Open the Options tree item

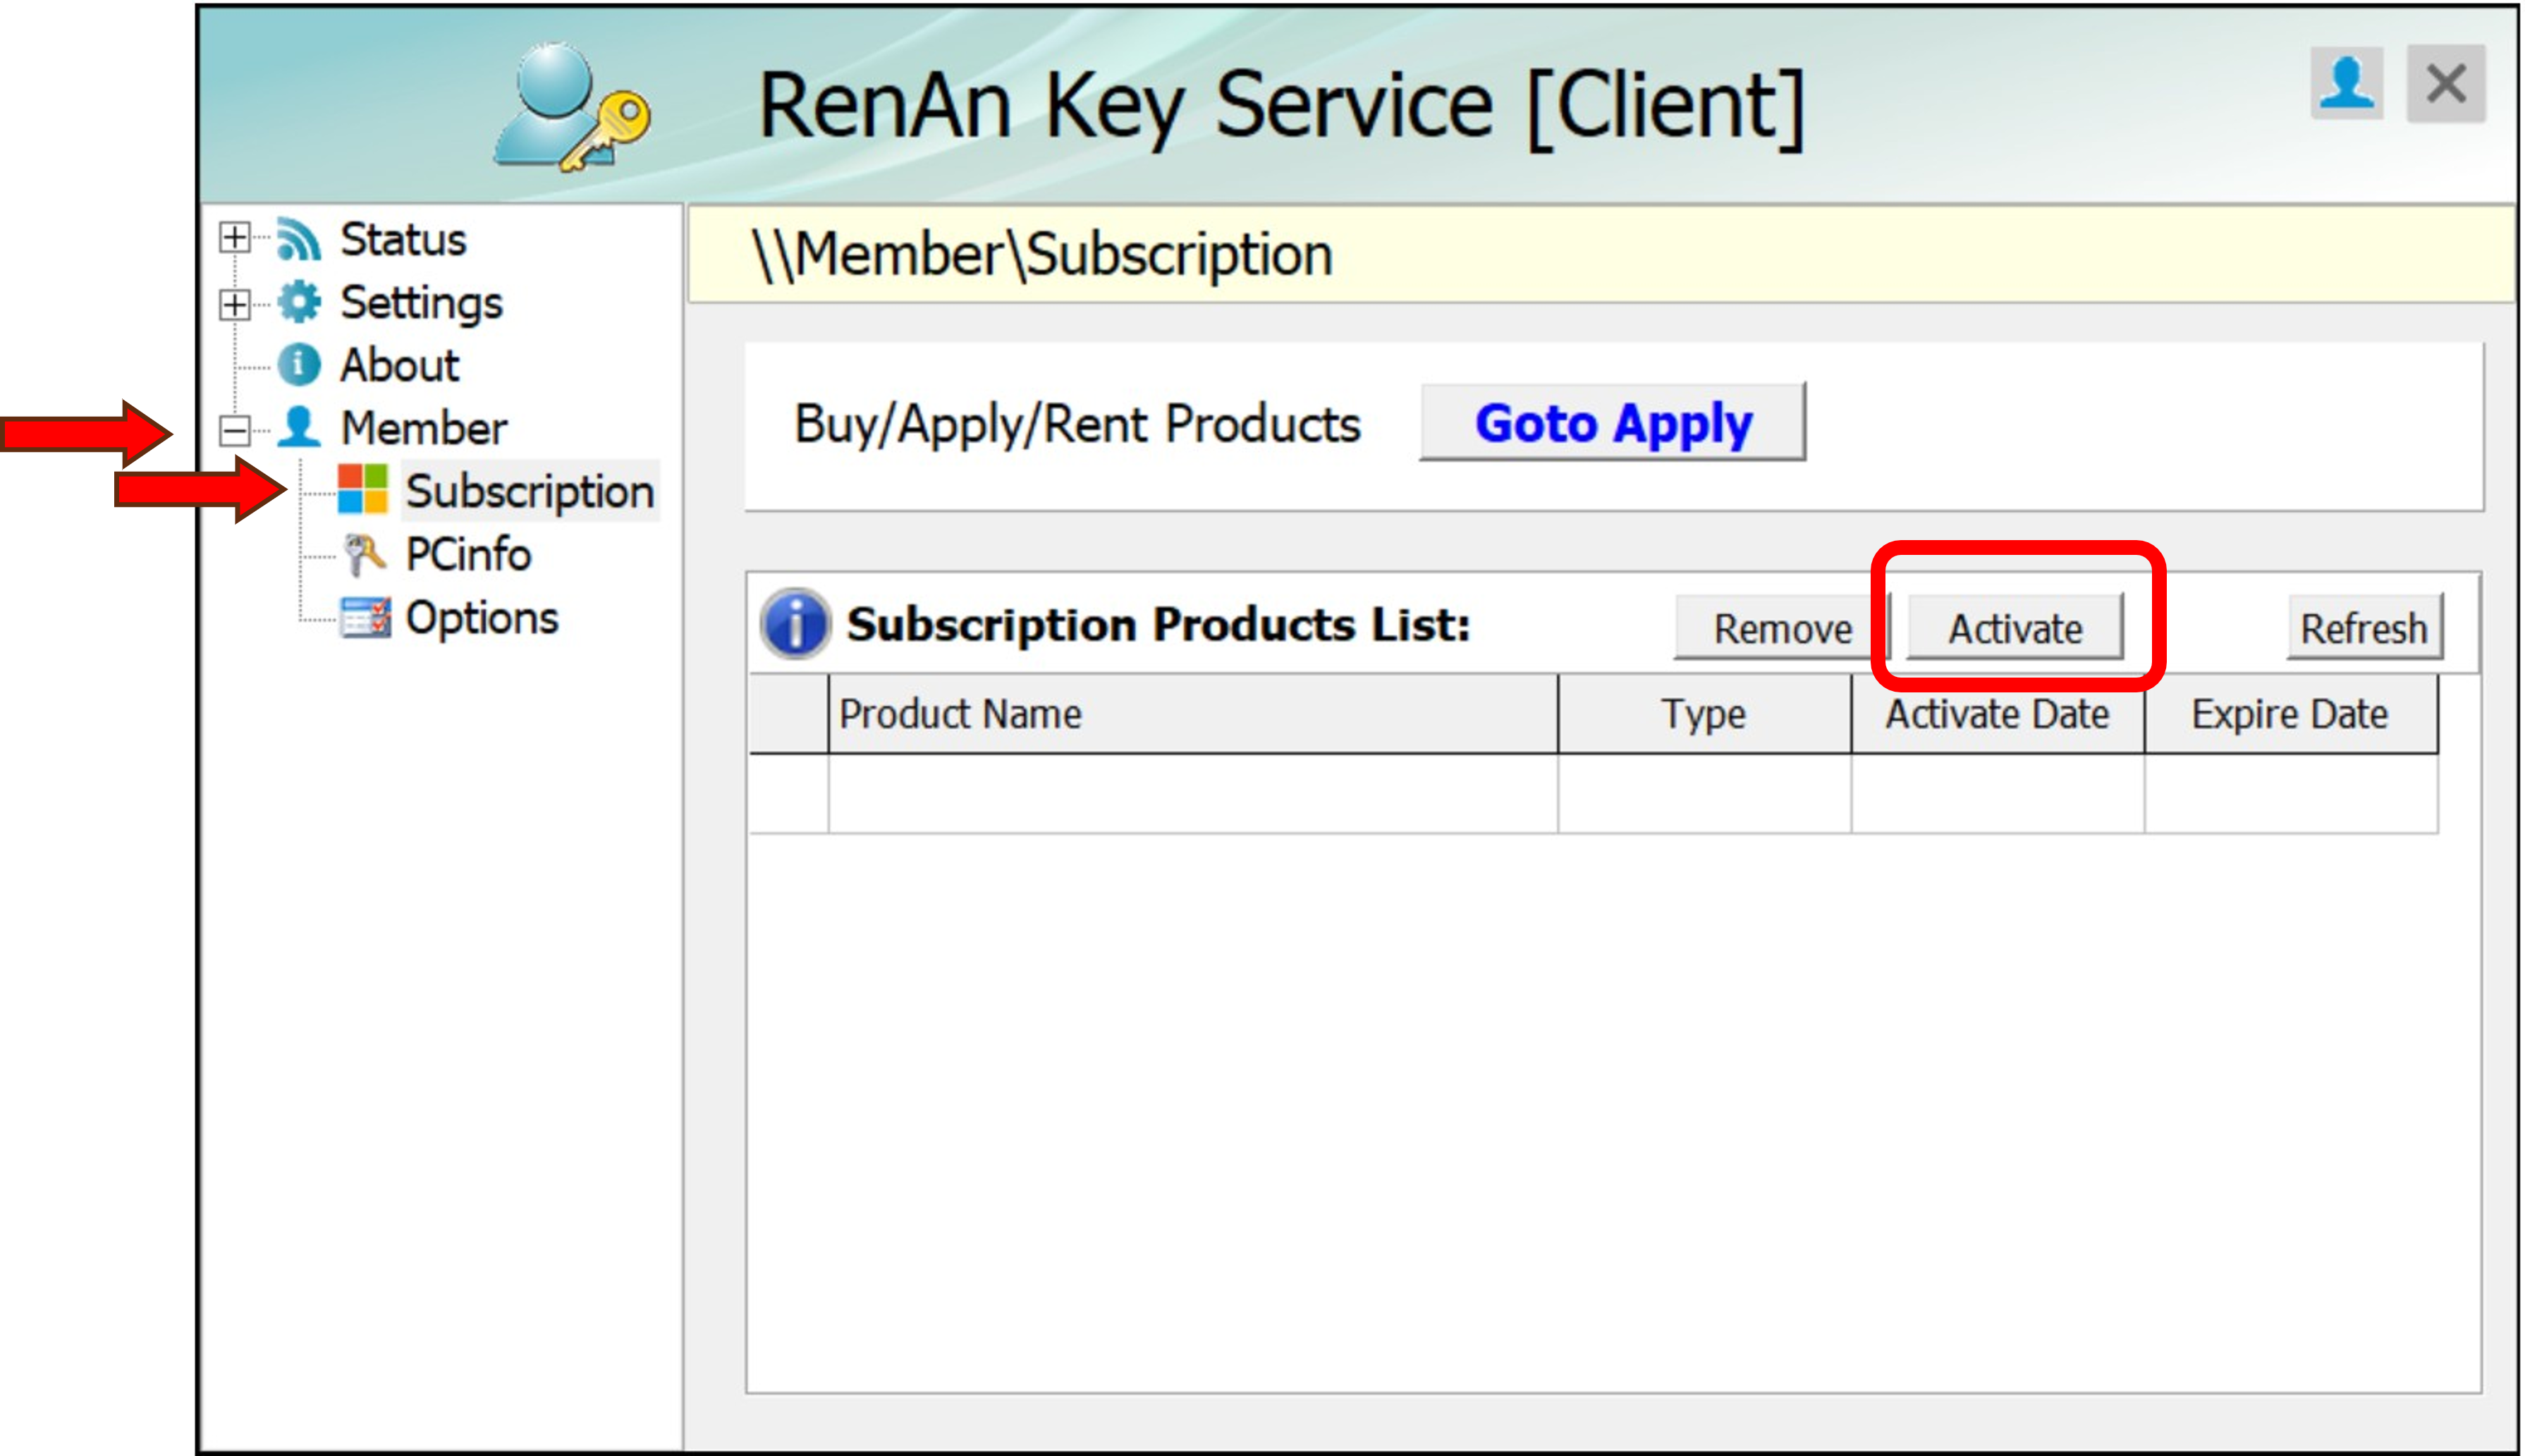(x=481, y=617)
